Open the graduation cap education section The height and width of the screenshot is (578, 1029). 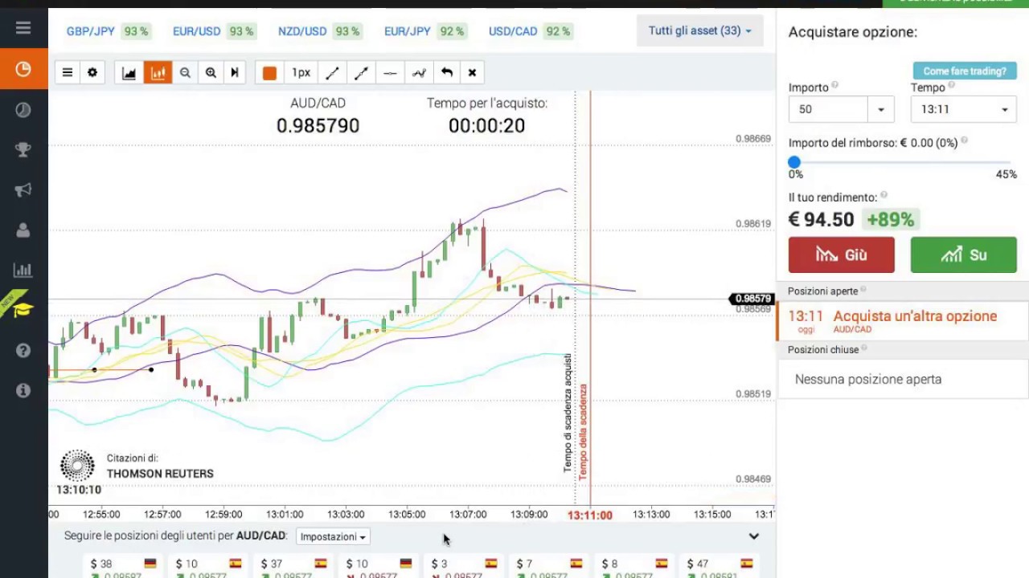[x=22, y=309]
